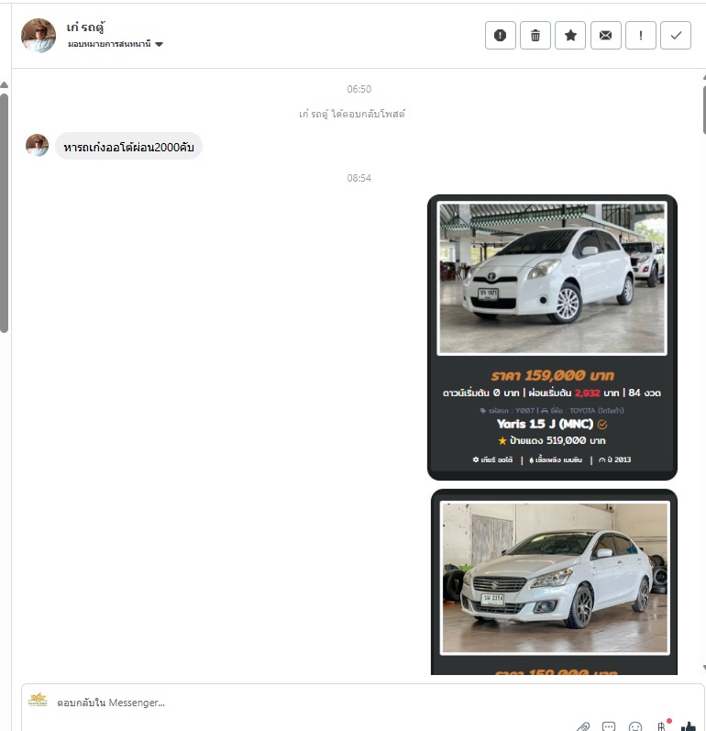This screenshot has width=706, height=731.
Task: Open the emoji picker
Action: [x=635, y=726]
